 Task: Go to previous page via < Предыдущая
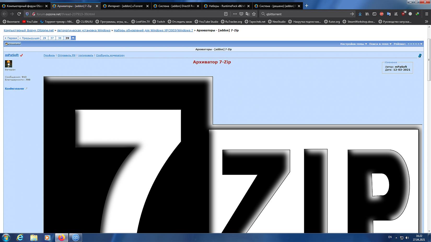pyautogui.click(x=29, y=38)
